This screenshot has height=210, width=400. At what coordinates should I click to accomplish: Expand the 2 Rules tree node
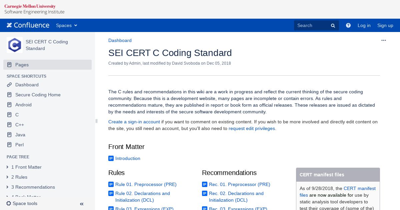coord(8,177)
